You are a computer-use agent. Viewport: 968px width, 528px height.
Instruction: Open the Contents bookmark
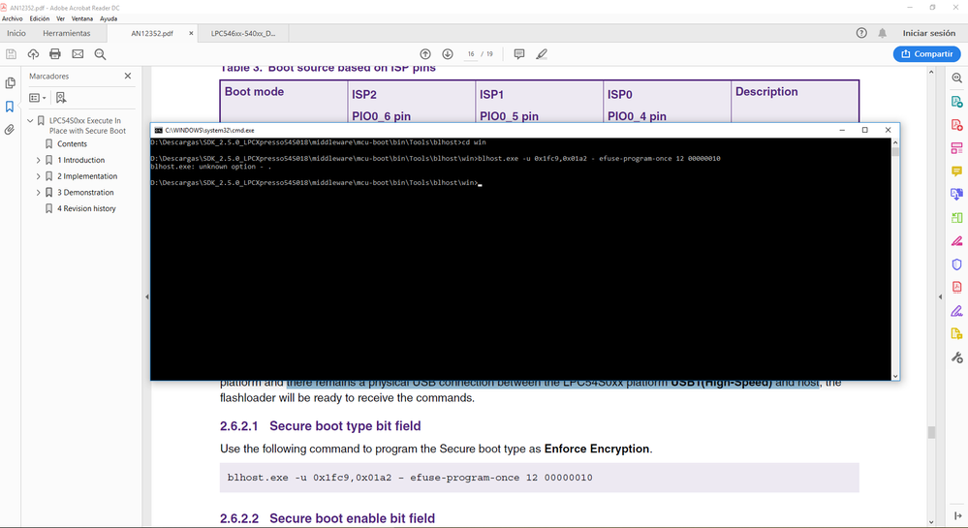73,144
